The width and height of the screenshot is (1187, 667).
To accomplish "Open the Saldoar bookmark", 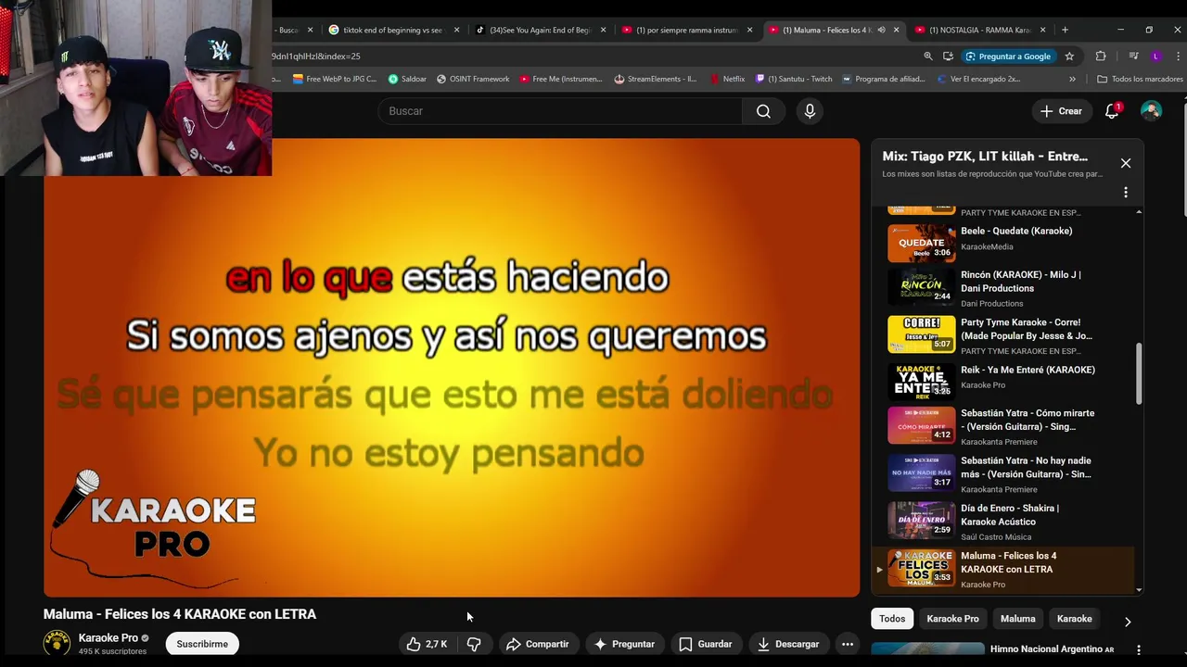I will pos(407,79).
